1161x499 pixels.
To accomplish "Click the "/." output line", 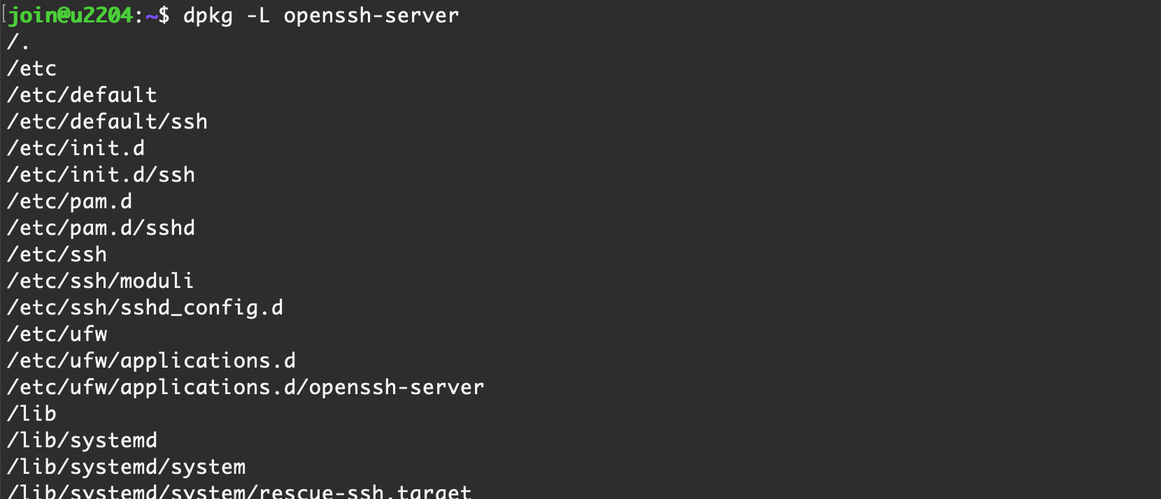I will pyautogui.click(x=18, y=42).
